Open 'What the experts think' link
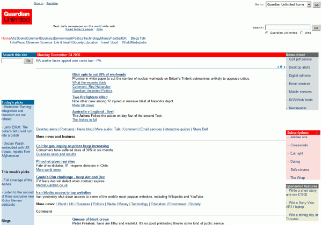322x225 pixels. pos(89,82)
